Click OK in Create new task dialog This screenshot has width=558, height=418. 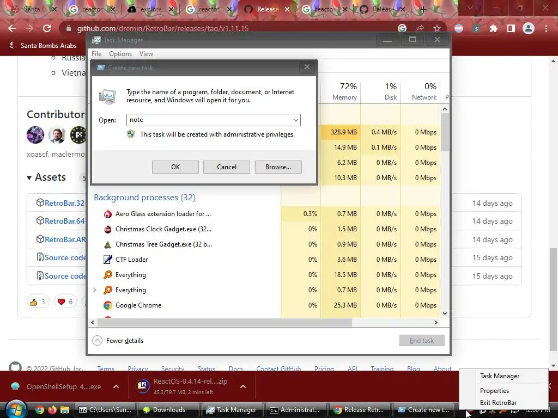[x=175, y=167]
